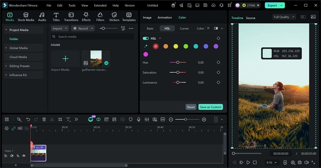Switch to the Curves tab
321x168 pixels.
184,28
